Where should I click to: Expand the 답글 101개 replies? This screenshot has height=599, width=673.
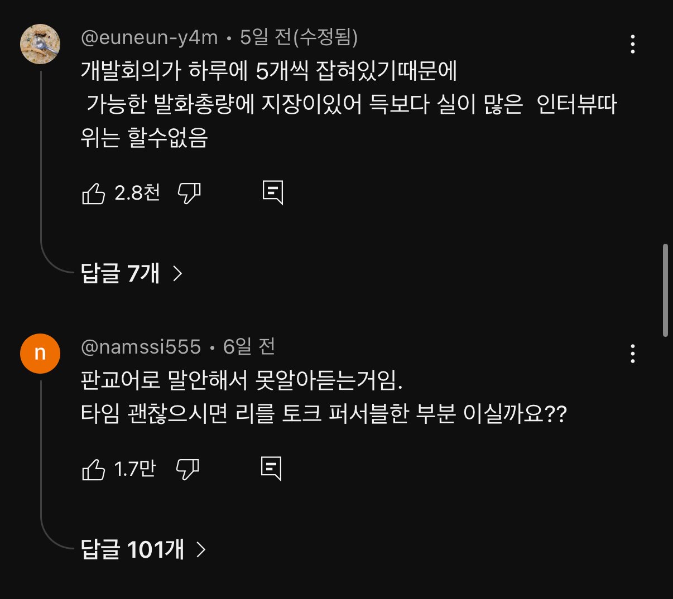(143, 549)
